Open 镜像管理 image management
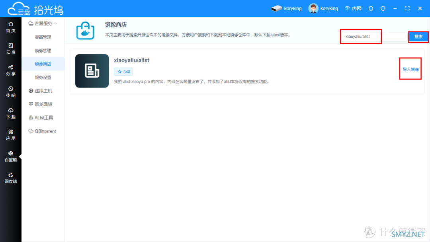430x242 pixels. tap(43, 51)
